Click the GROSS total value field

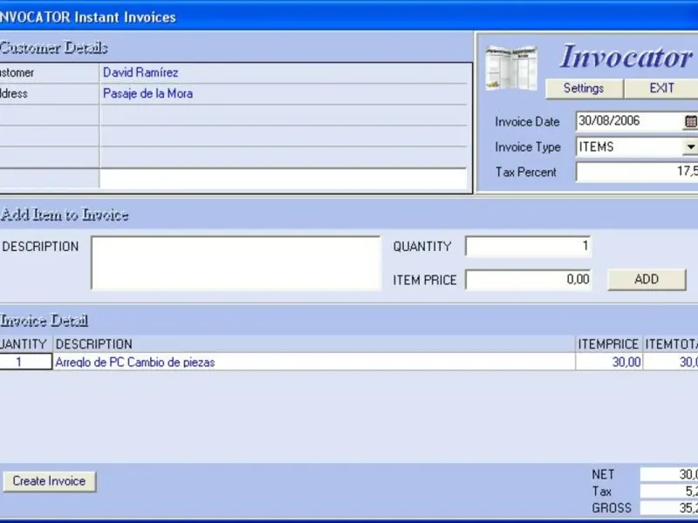[x=669, y=508]
